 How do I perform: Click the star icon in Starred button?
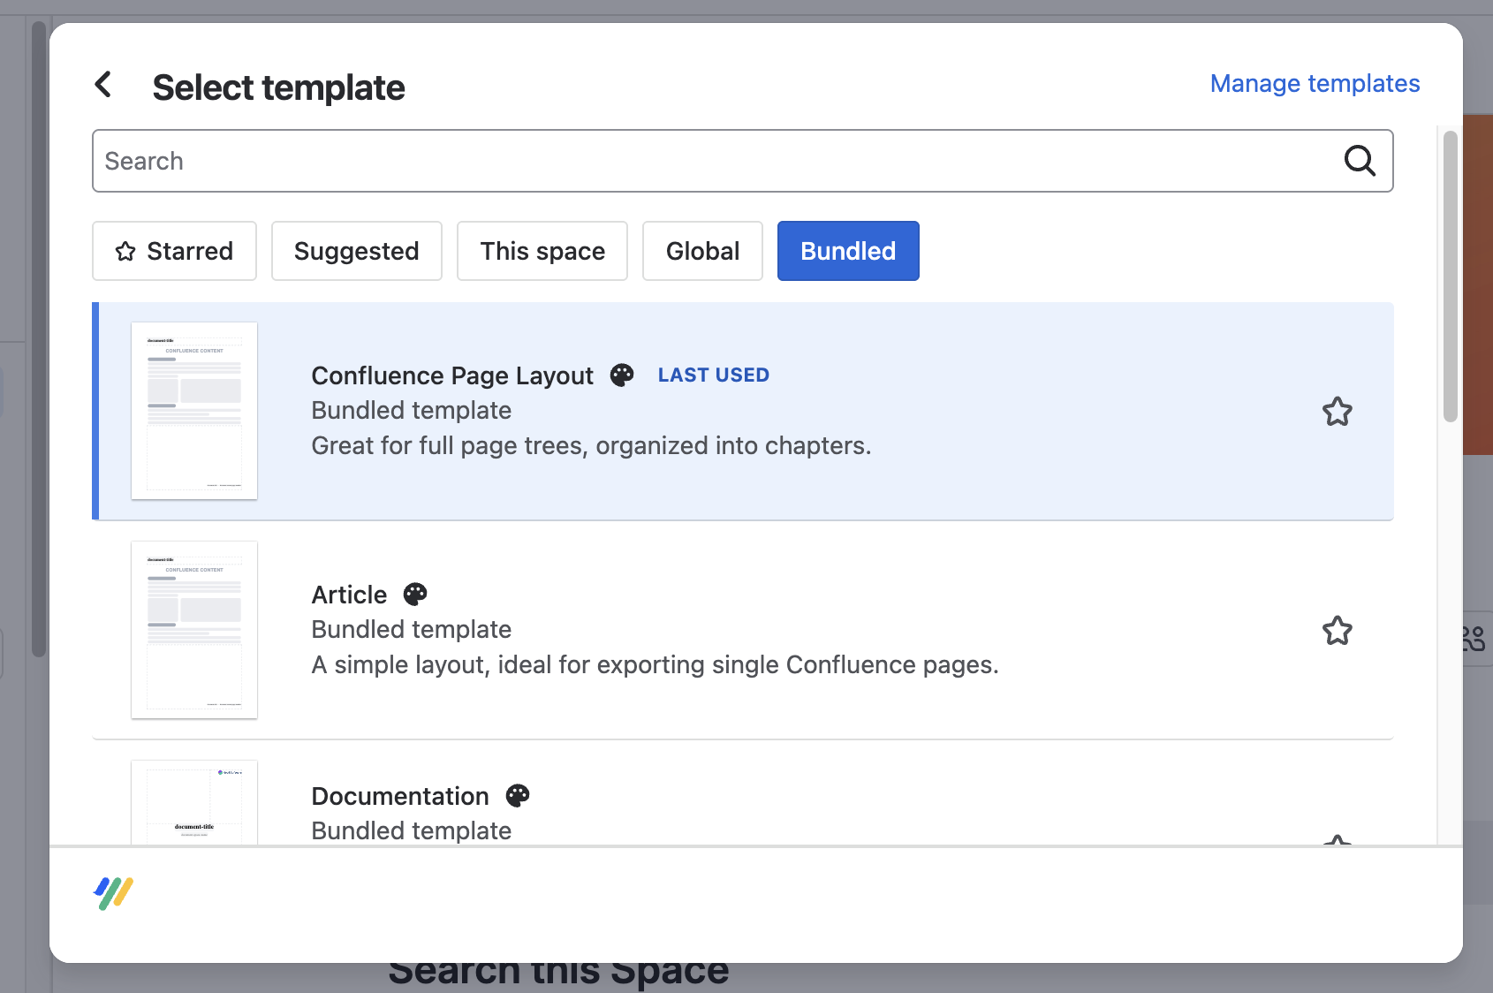click(125, 252)
